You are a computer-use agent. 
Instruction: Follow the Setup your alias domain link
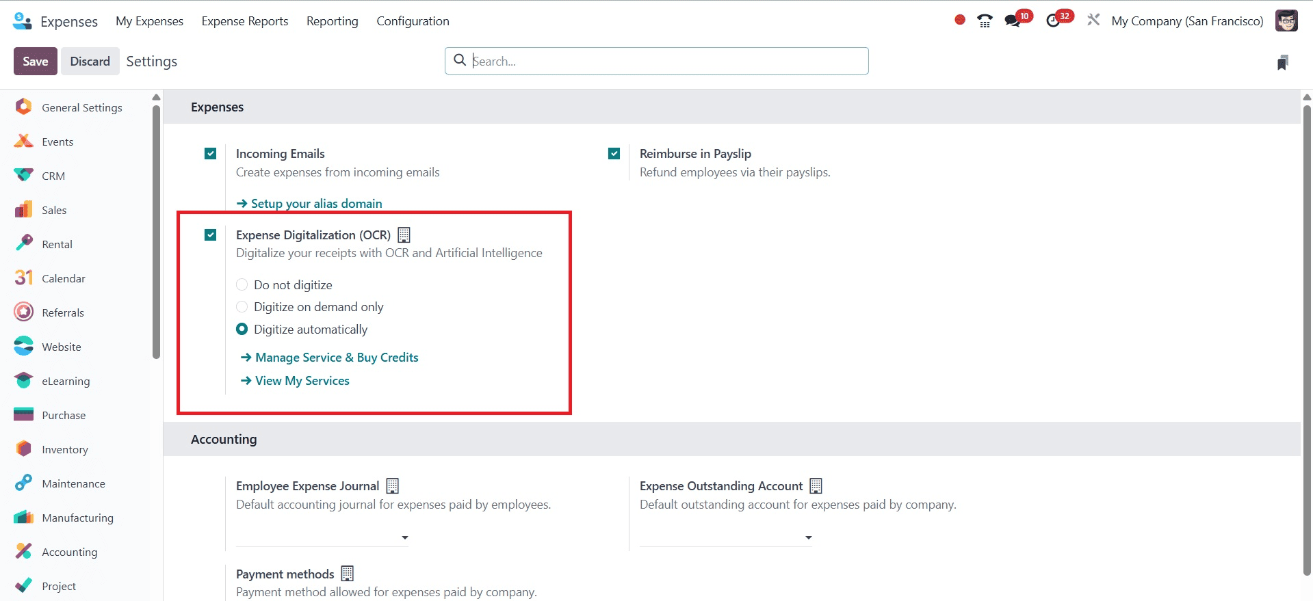(x=309, y=204)
